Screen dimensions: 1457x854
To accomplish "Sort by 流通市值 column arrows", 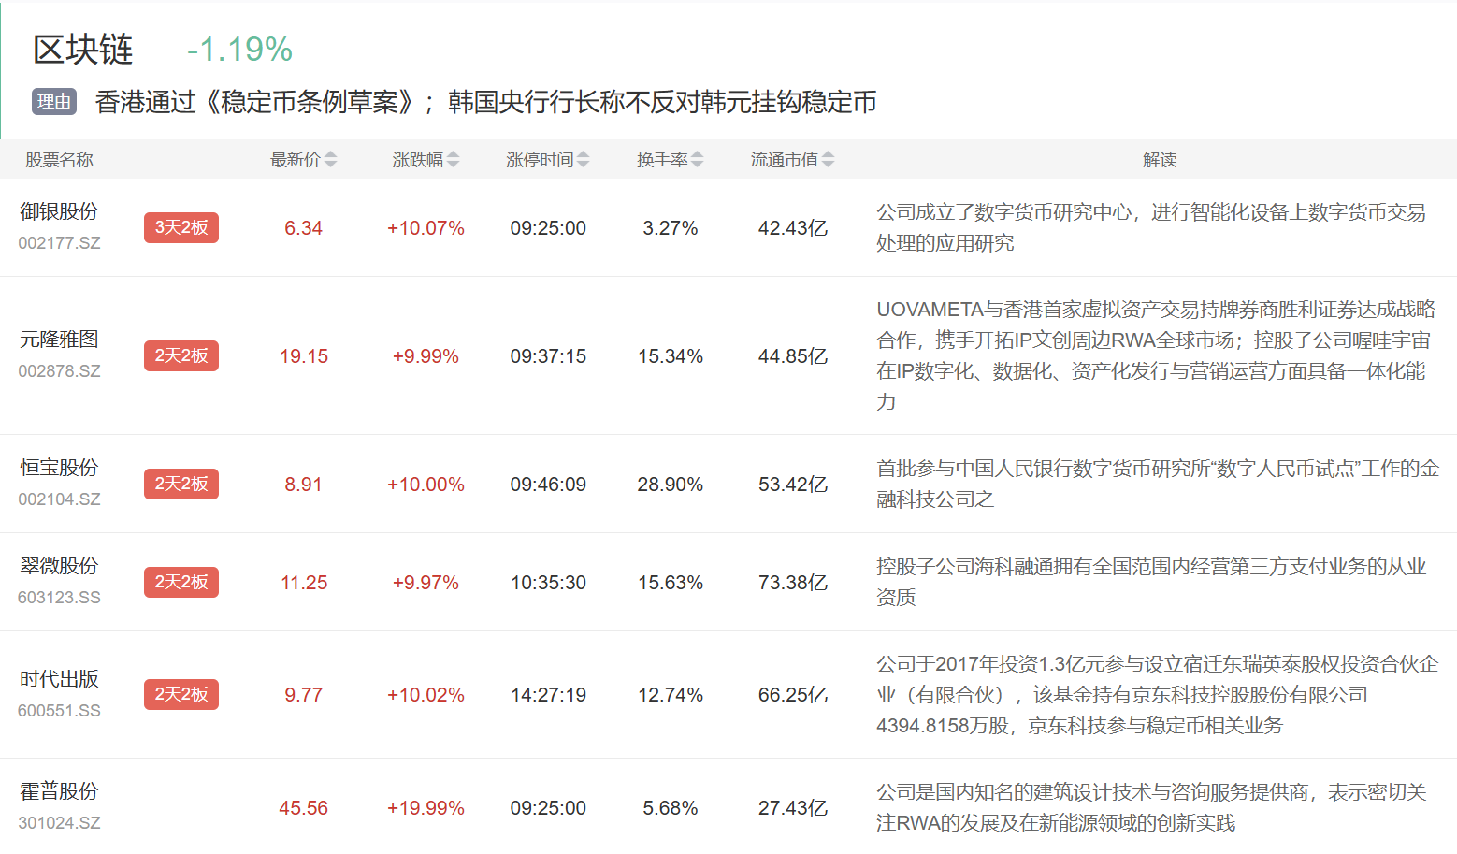I will pyautogui.click(x=828, y=160).
